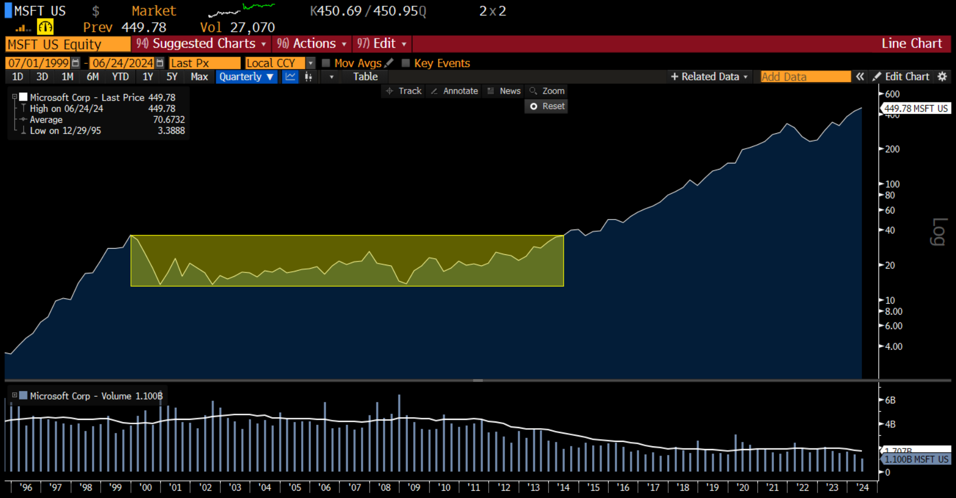Click the High on 06/24/24 legend row

point(102,108)
